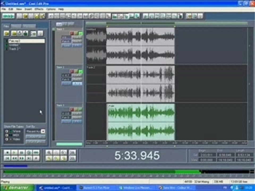Image resolution: width=255 pixels, height=191 pixels.
Task: Click the Full Paths button in organizer
Action: [35, 142]
